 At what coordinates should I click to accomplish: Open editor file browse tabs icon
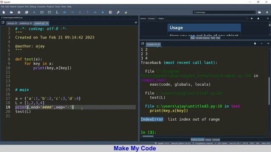click(3, 22)
